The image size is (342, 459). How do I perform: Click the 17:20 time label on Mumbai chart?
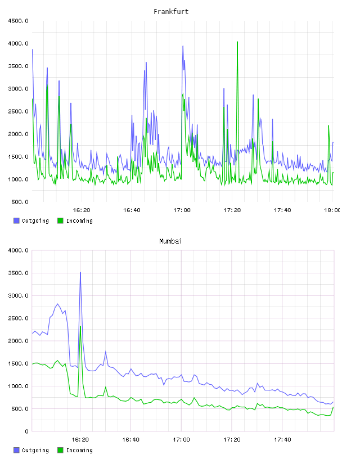tap(232, 440)
